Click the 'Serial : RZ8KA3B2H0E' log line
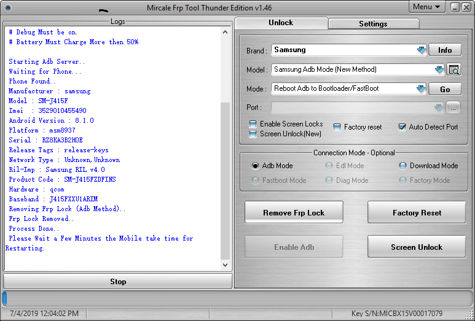The image size is (475, 321). (x=45, y=140)
